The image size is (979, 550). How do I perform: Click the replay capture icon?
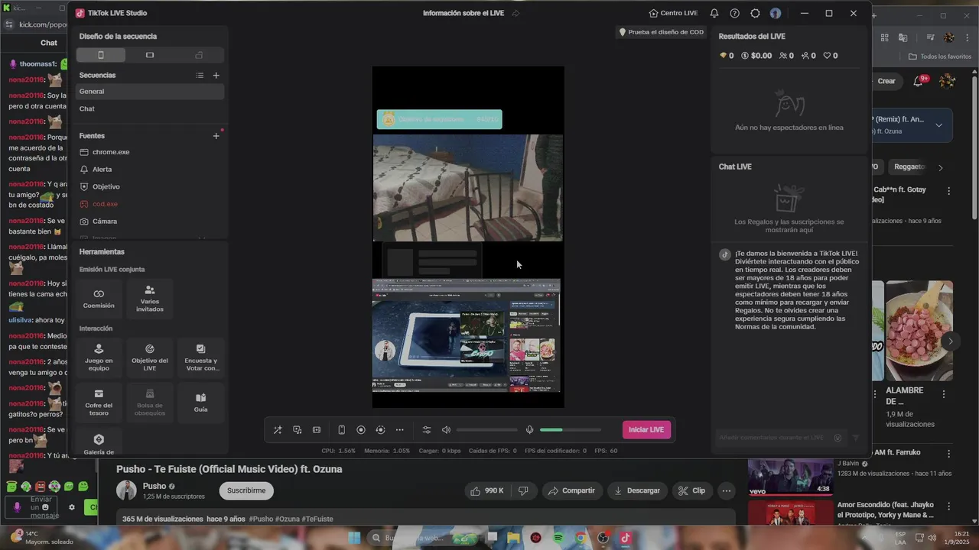tap(380, 430)
